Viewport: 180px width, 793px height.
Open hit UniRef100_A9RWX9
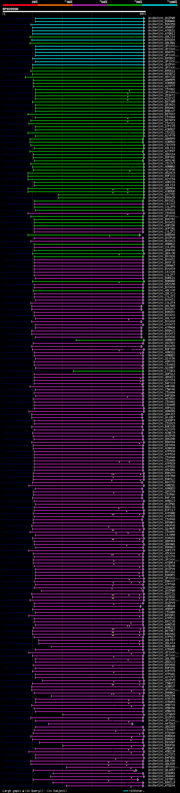click(x=161, y=340)
